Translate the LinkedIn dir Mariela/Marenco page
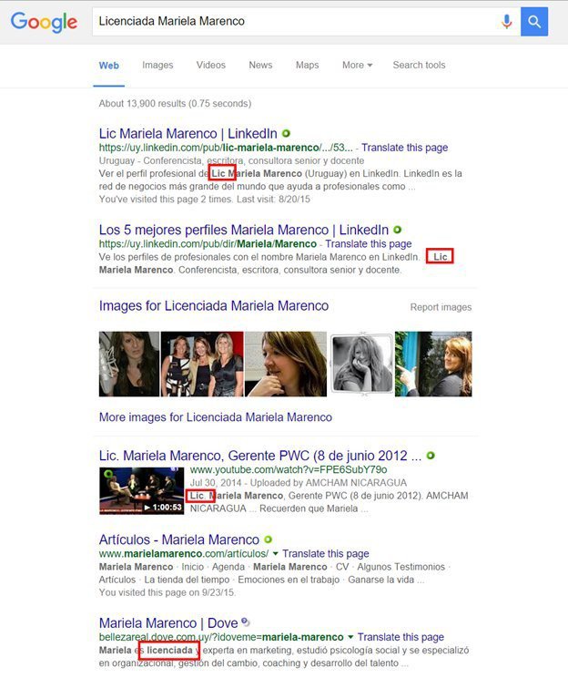The width and height of the screenshot is (568, 678). (x=369, y=244)
